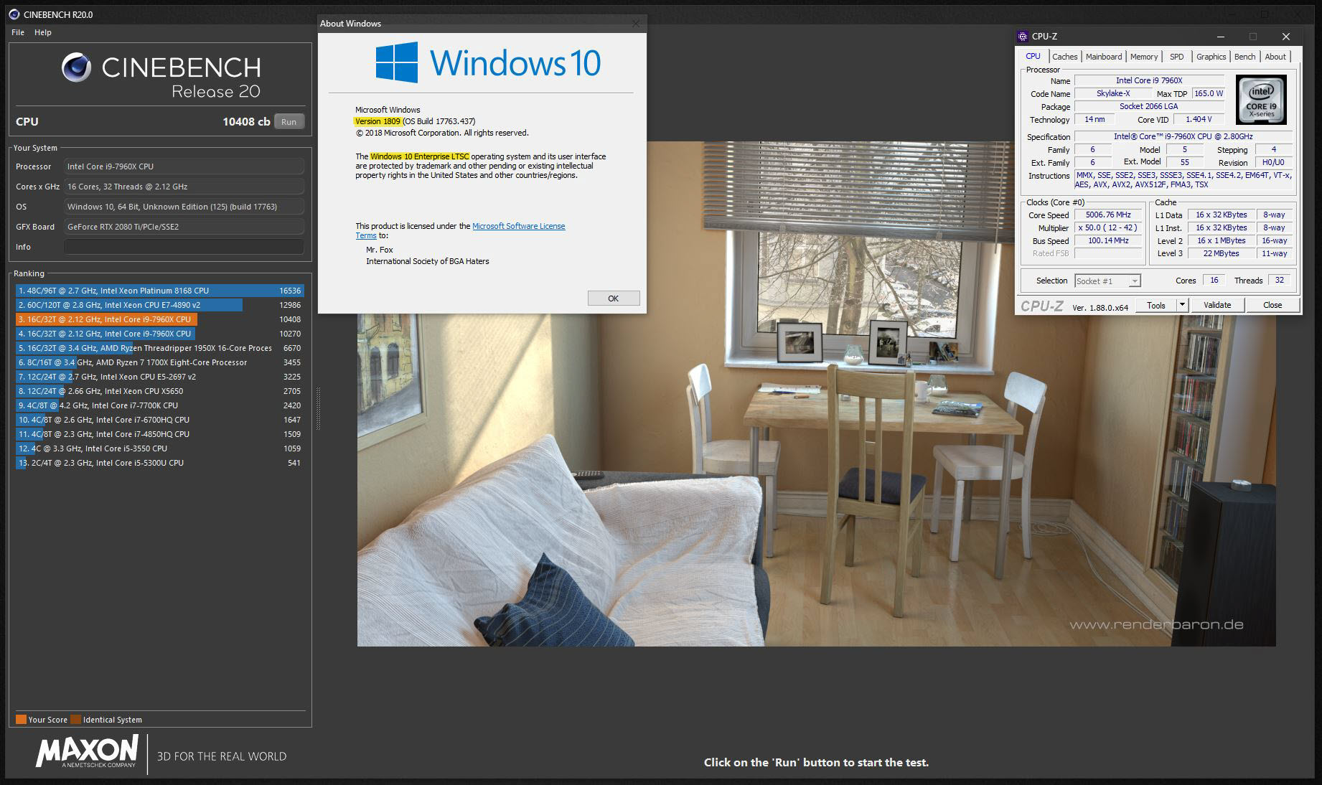The image size is (1322, 785).
Task: Click the Bus Speed value 100.14 MHz
Action: pyautogui.click(x=1108, y=241)
